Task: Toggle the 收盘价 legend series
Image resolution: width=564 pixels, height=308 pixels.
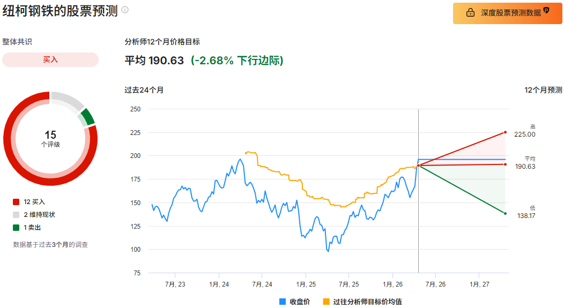Action: (x=294, y=302)
